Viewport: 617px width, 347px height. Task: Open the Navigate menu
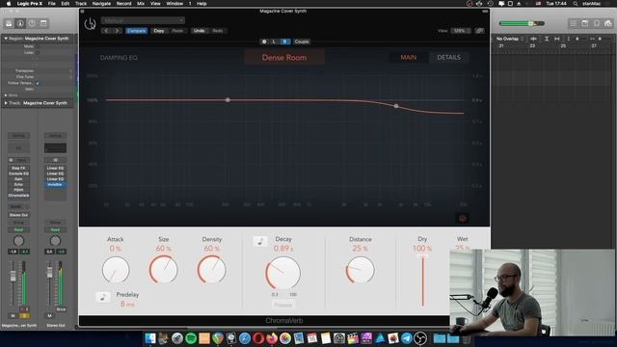tap(101, 4)
